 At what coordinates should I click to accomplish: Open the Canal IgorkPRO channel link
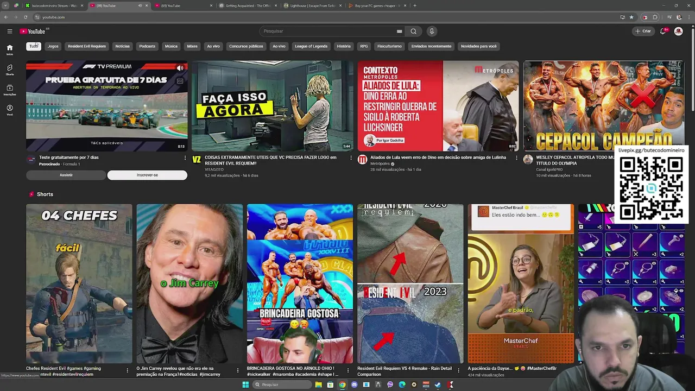tap(549, 169)
